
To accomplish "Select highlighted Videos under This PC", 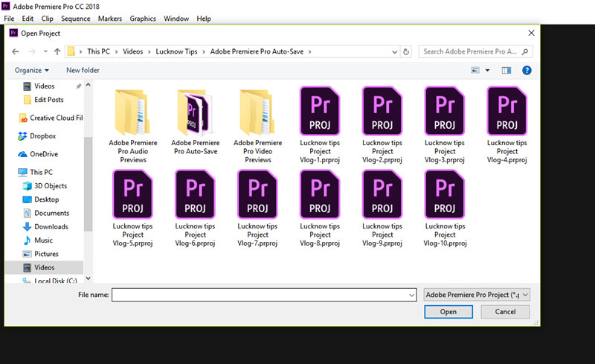I will click(45, 267).
